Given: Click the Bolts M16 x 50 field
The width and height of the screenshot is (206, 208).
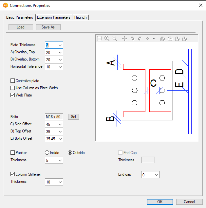Looking at the screenshot, I should [54, 117].
